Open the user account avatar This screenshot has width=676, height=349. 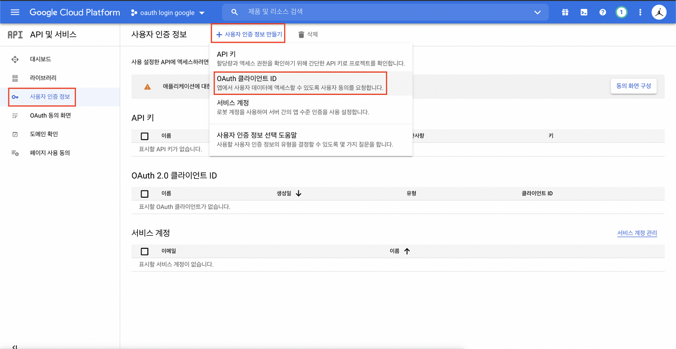coord(659,12)
